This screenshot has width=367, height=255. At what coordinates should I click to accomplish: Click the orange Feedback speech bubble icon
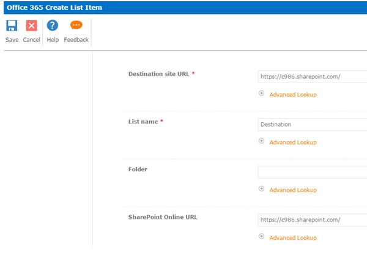[76, 26]
